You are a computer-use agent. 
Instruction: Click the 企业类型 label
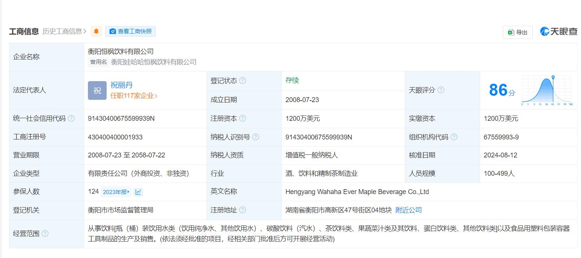[x=26, y=173]
